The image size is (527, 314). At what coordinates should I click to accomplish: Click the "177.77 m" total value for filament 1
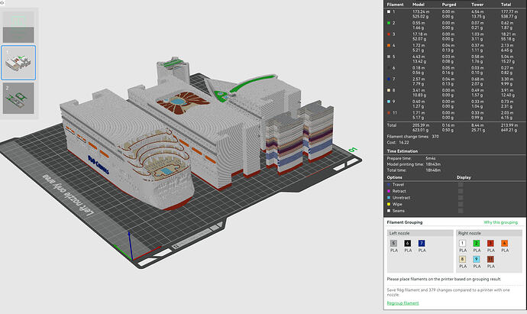509,11
